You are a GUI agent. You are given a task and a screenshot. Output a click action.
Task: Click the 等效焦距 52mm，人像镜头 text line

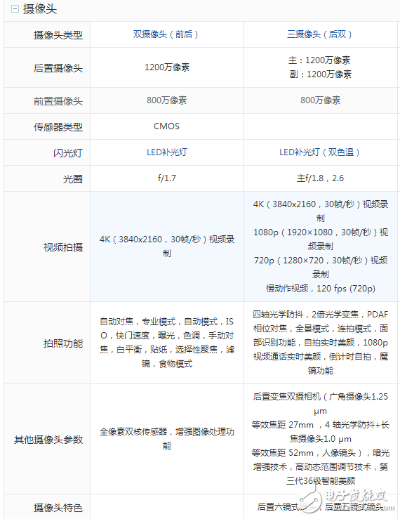coord(307,453)
